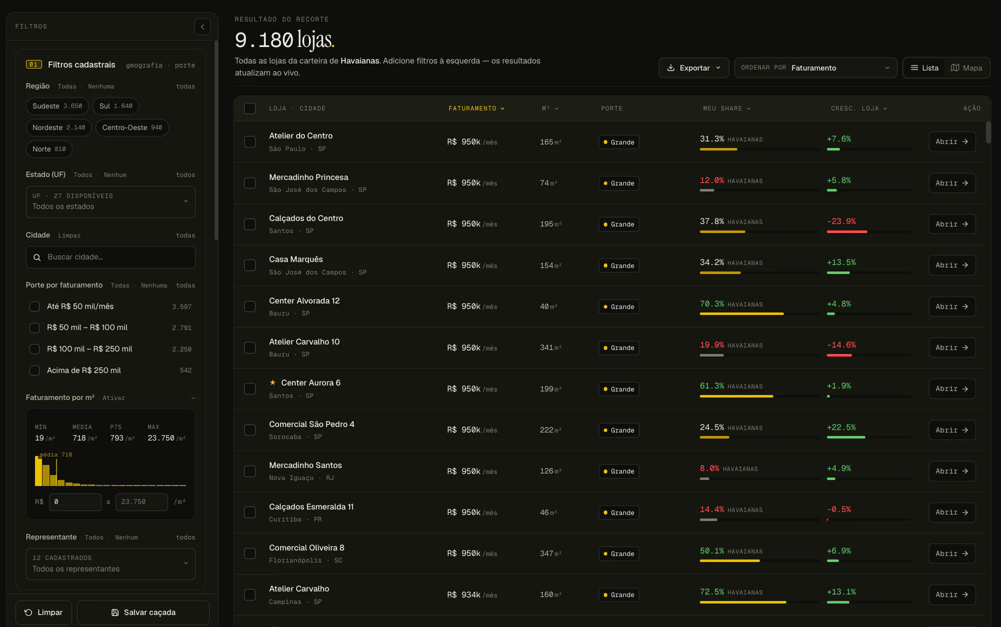Click the results table vertical scrollbar
Screen dimensions: 1001x627
(x=988, y=132)
